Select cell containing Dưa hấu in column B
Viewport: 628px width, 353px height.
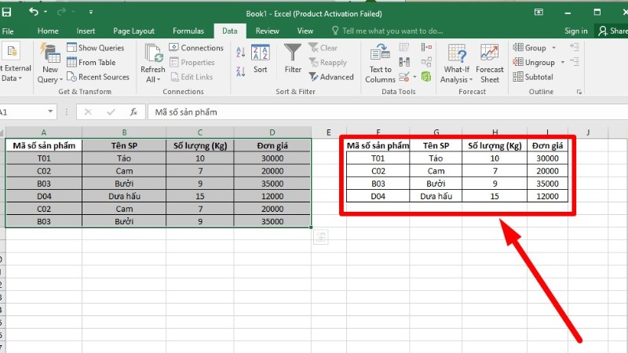(124, 195)
